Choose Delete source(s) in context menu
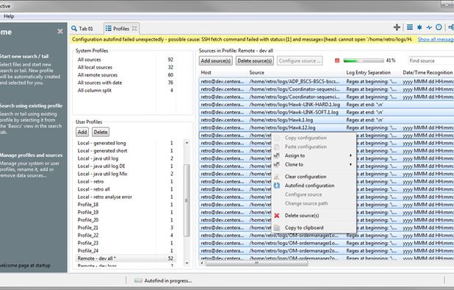This screenshot has width=454, height=290. (x=314, y=216)
